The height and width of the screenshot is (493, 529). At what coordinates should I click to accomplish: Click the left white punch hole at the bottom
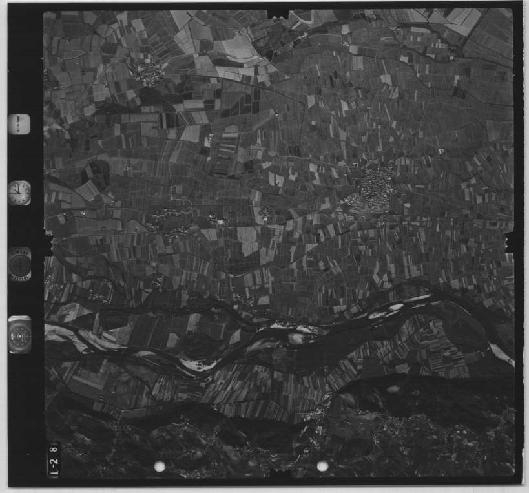coord(160,466)
